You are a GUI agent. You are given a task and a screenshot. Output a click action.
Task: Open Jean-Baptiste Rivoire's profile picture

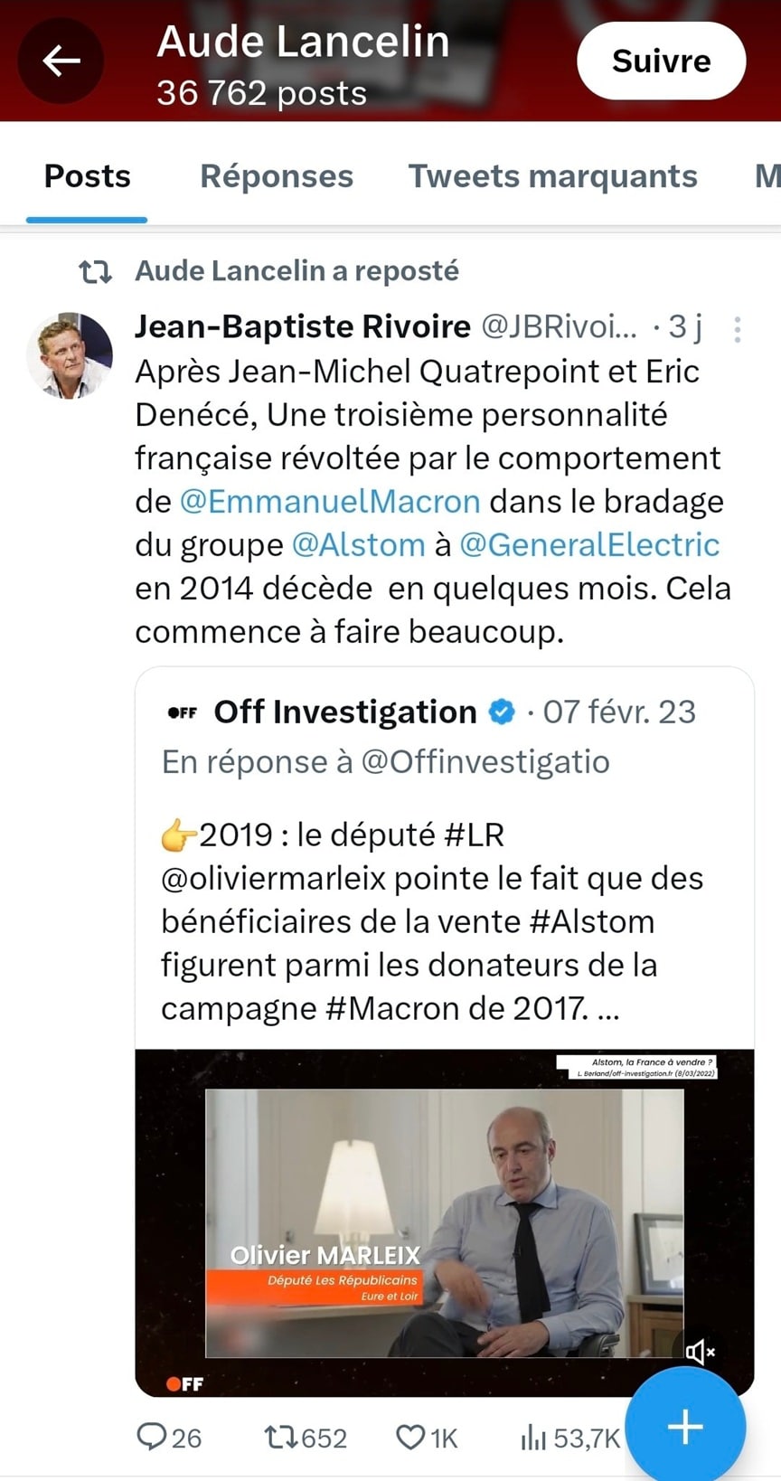[70, 355]
